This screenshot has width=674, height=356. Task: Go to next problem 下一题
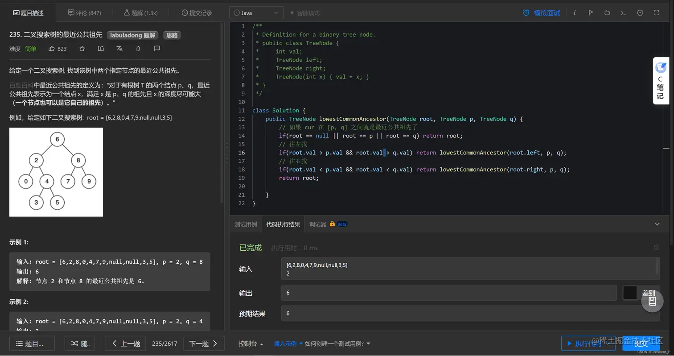click(204, 343)
